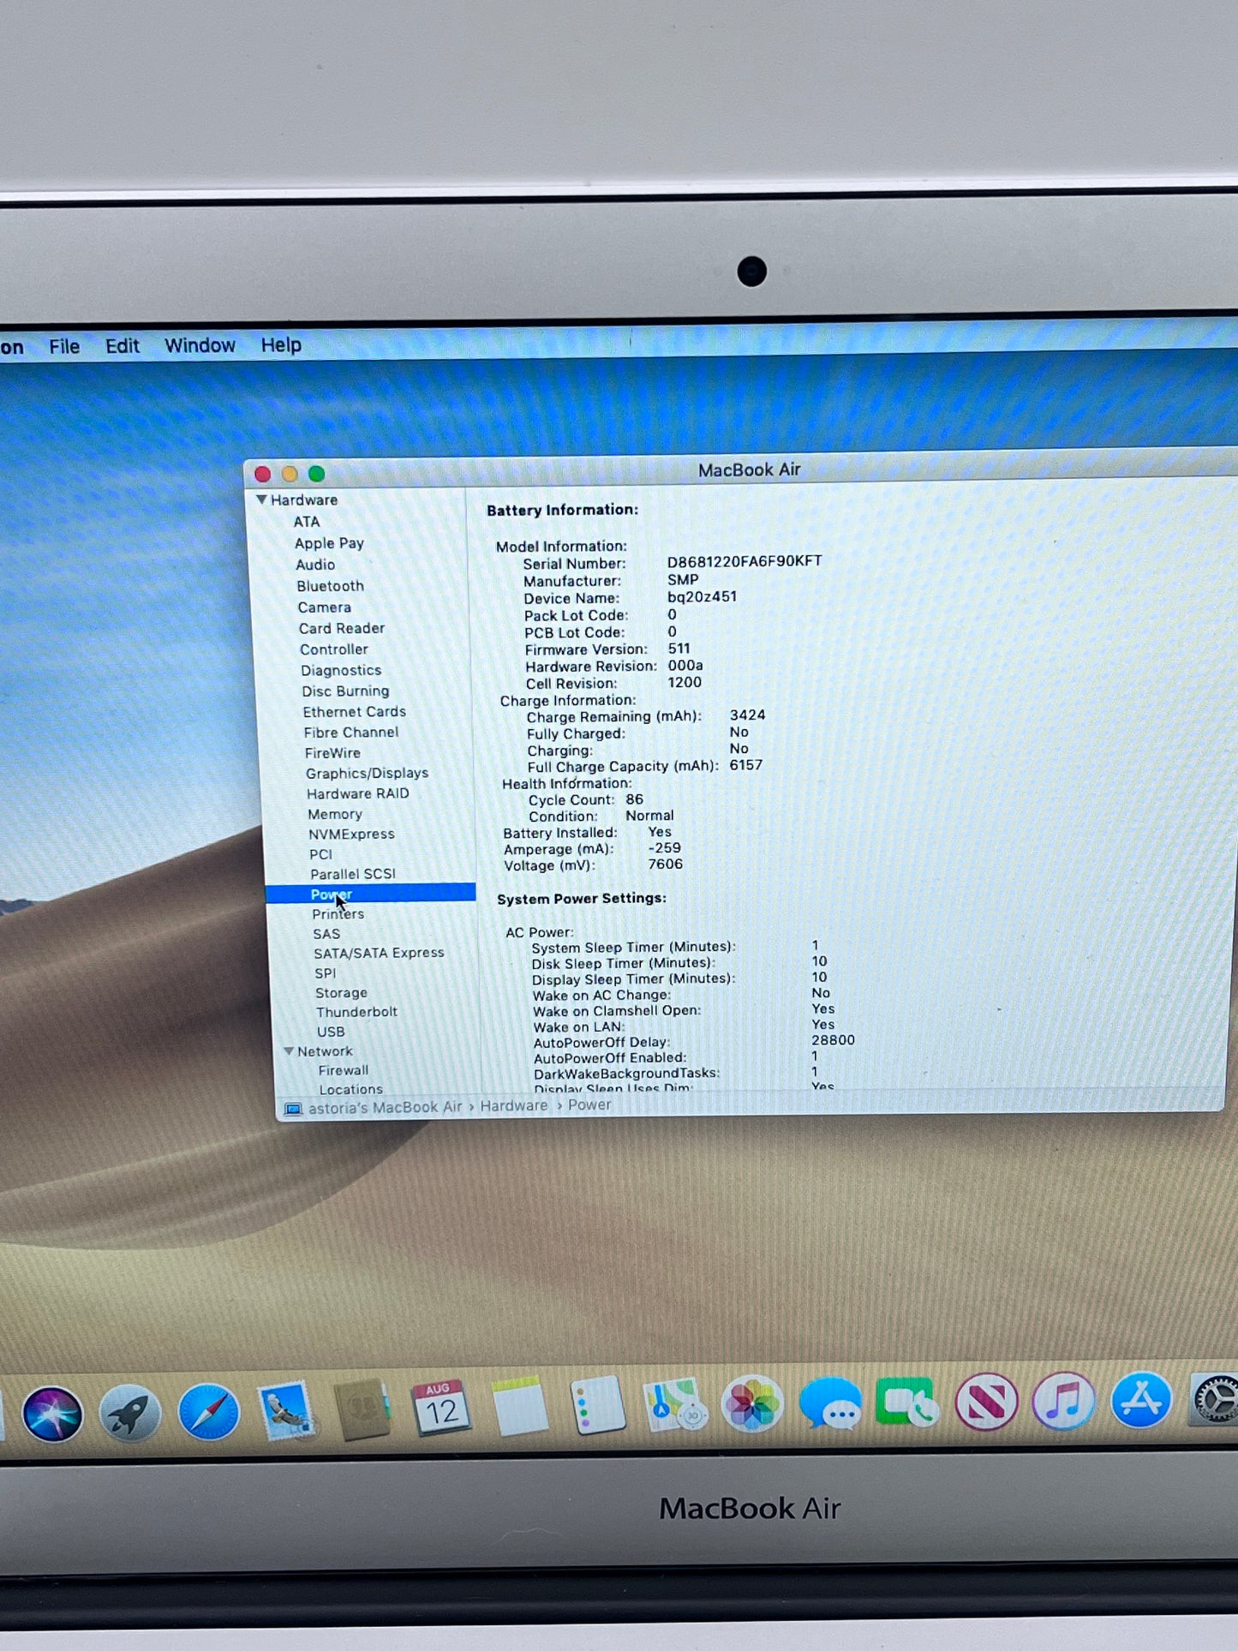Select Memory in the sidebar
1238x1651 pixels.
click(335, 814)
